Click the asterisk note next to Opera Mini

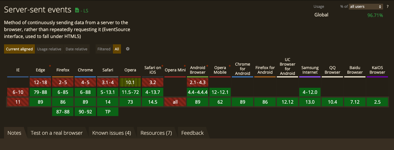tap(185, 66)
